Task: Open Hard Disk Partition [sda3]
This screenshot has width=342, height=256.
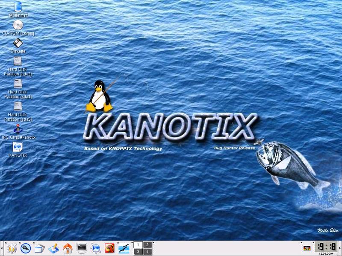Action: [x=18, y=106]
